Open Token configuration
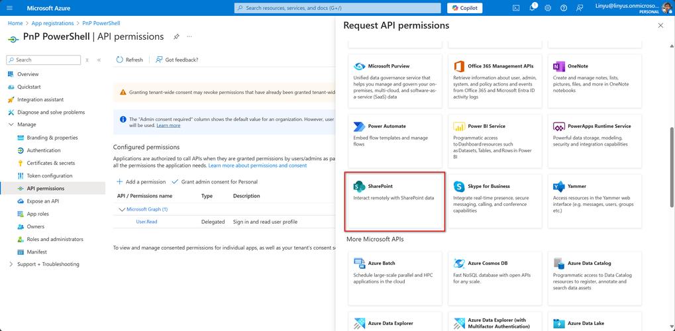The width and height of the screenshot is (675, 331). (x=50, y=175)
